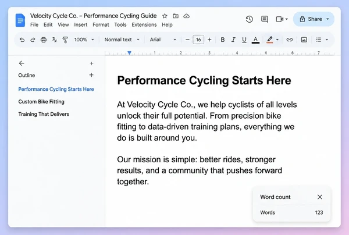Click the plus icon beside the back arrow
This screenshot has width=349, height=235.
click(x=91, y=63)
